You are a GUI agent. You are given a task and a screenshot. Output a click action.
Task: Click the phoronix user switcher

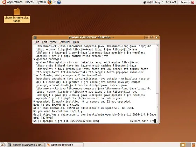coord(185,2)
